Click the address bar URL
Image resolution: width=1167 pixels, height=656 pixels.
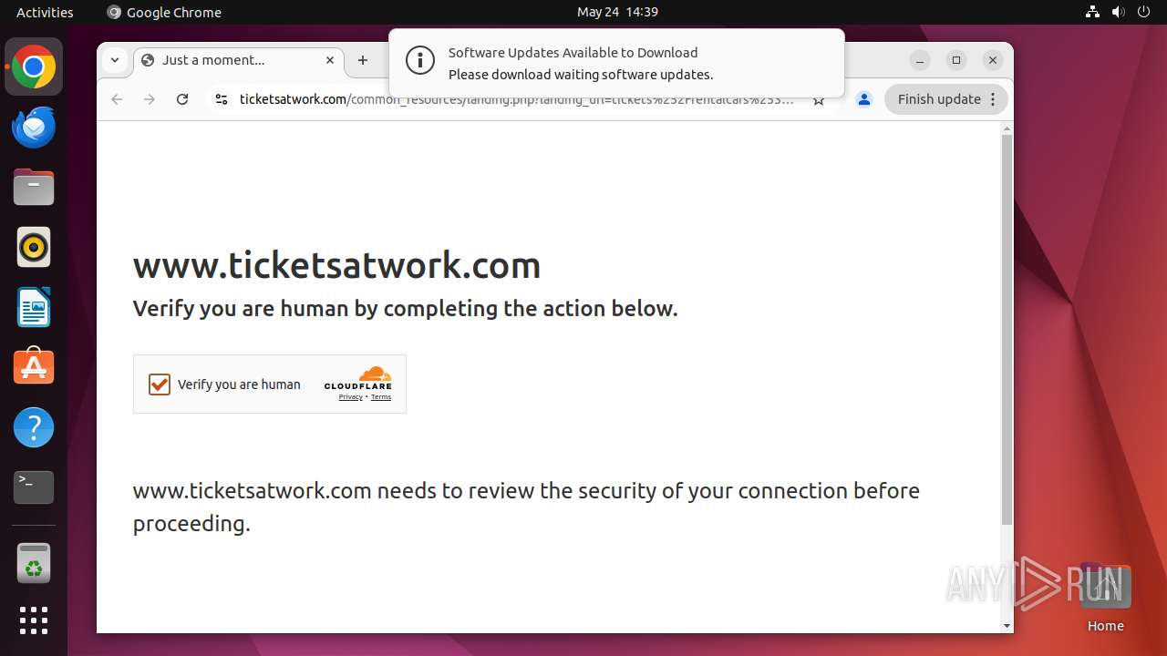(516, 99)
